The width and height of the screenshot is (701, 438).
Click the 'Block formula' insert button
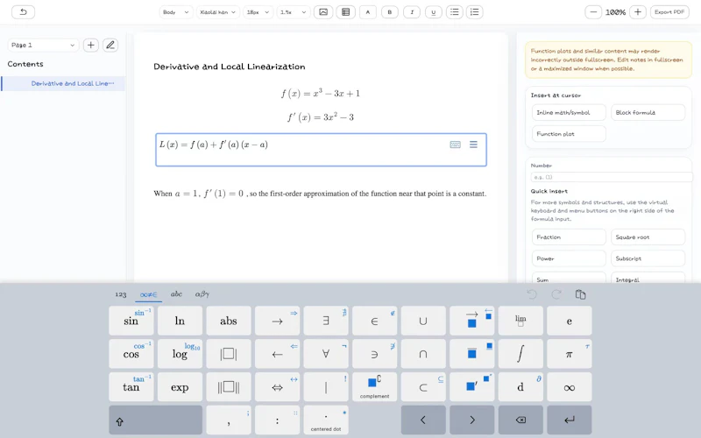(x=648, y=113)
